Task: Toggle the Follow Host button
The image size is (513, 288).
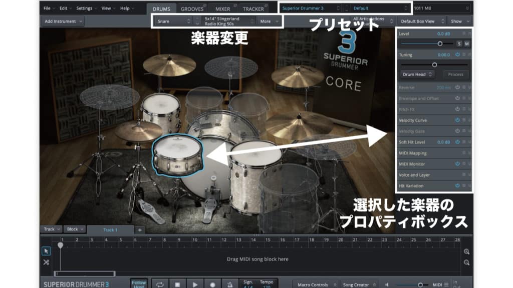Action: click(x=139, y=284)
